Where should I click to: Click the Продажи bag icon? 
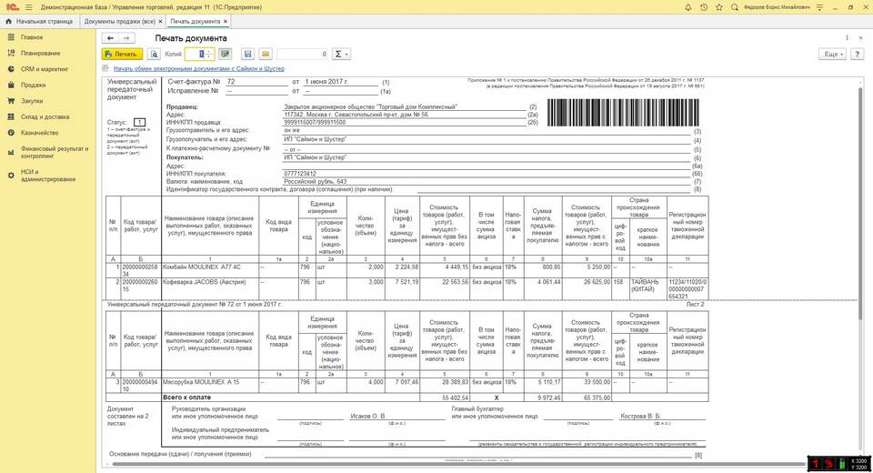(11, 86)
